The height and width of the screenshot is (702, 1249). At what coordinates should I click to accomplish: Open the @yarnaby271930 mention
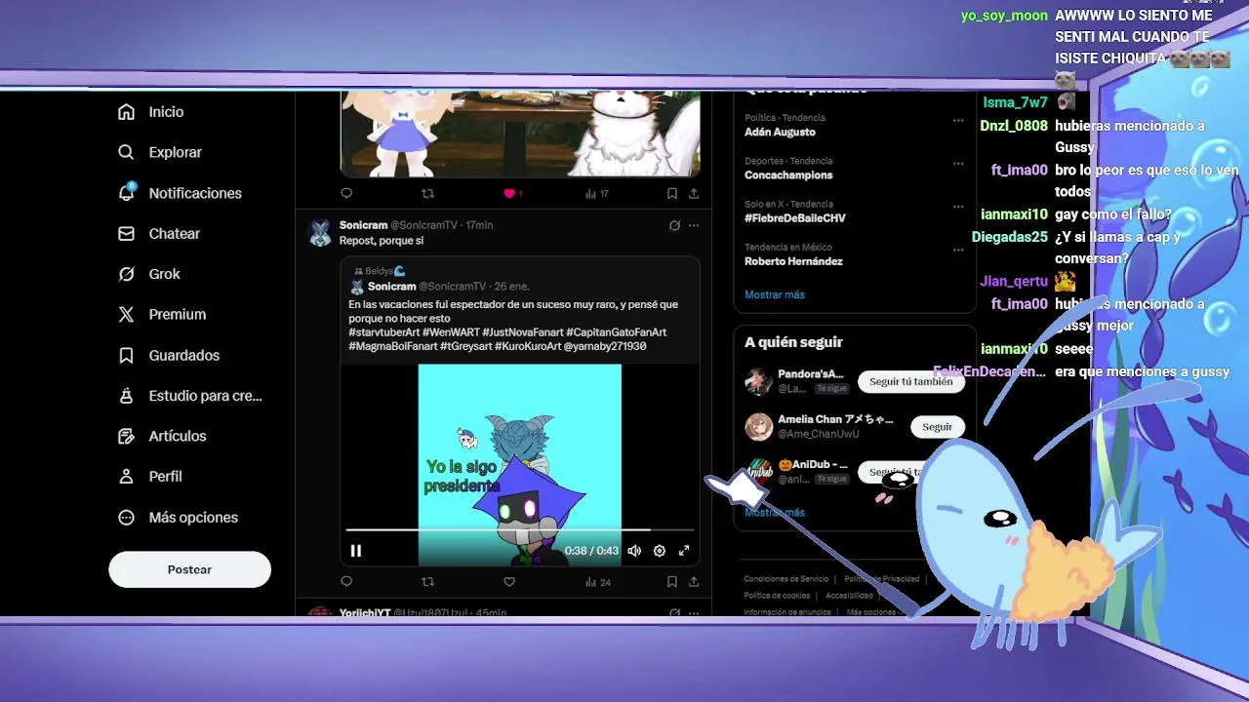pyautogui.click(x=605, y=346)
